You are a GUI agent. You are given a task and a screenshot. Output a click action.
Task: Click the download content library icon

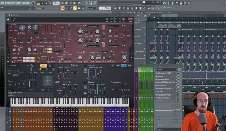153,8
